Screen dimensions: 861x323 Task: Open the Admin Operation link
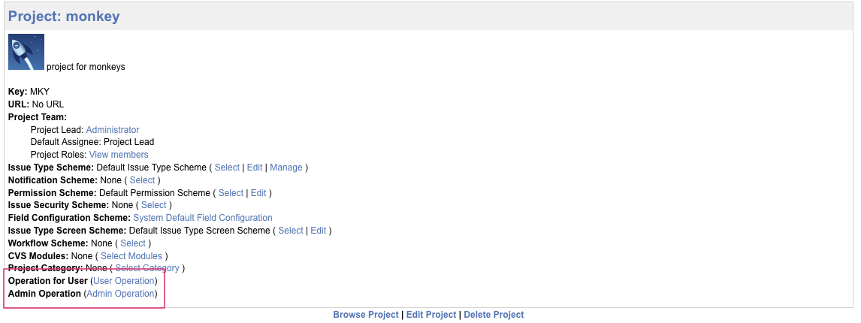pyautogui.click(x=120, y=294)
